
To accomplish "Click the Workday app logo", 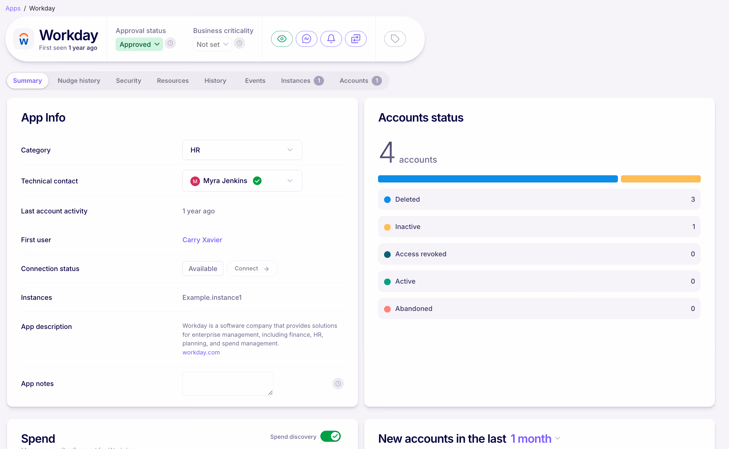I will 24,39.
